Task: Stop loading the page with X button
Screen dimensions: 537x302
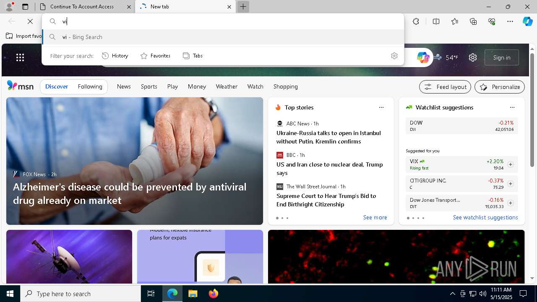Action: pos(30,21)
